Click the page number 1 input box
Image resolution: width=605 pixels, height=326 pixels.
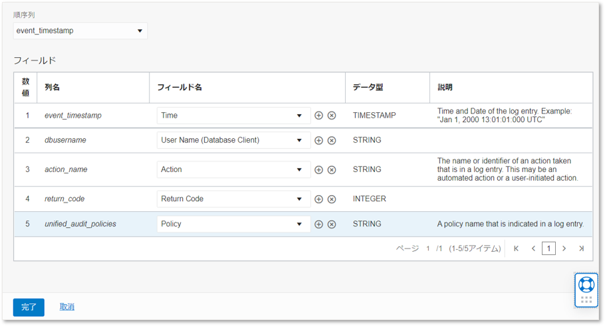[x=548, y=248]
